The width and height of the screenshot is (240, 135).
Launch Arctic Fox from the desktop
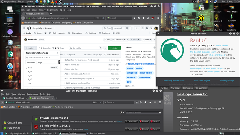coord(10,44)
